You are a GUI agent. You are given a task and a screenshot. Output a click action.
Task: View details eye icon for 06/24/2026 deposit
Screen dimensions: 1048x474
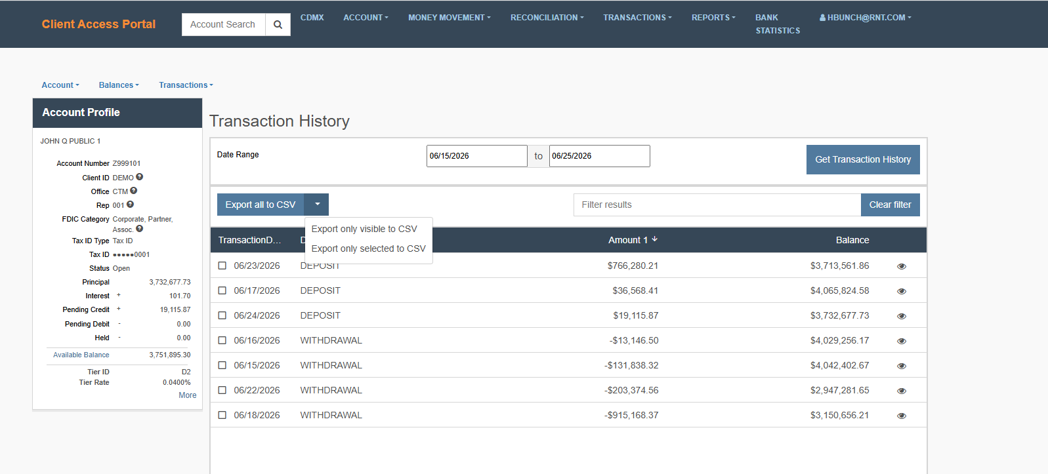click(902, 316)
